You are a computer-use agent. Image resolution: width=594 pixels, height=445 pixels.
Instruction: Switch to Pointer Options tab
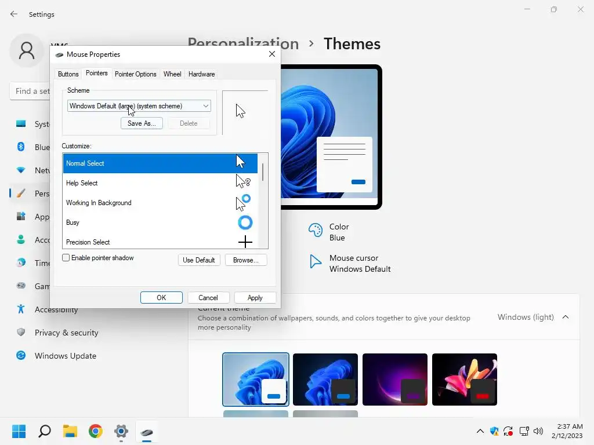coord(136,74)
